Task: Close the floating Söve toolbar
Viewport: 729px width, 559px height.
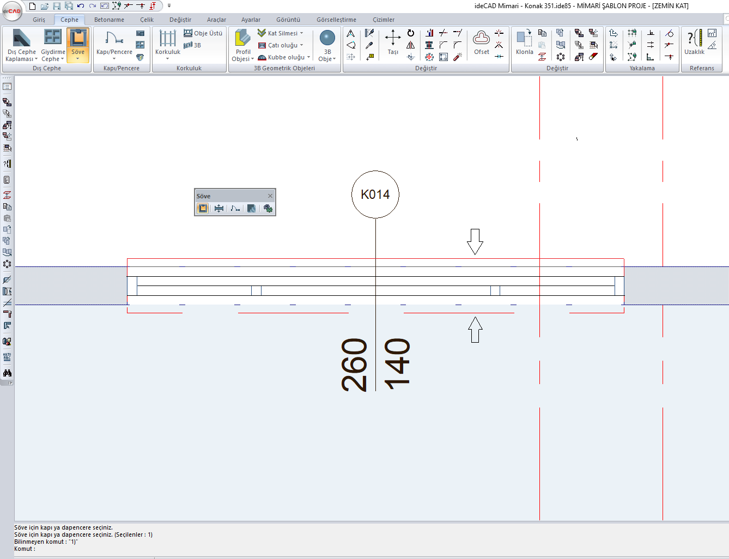Action: [x=270, y=196]
